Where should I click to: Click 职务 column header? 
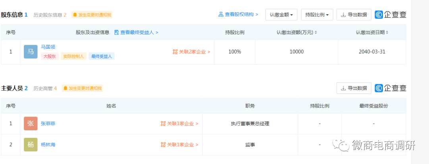[x=250, y=106]
